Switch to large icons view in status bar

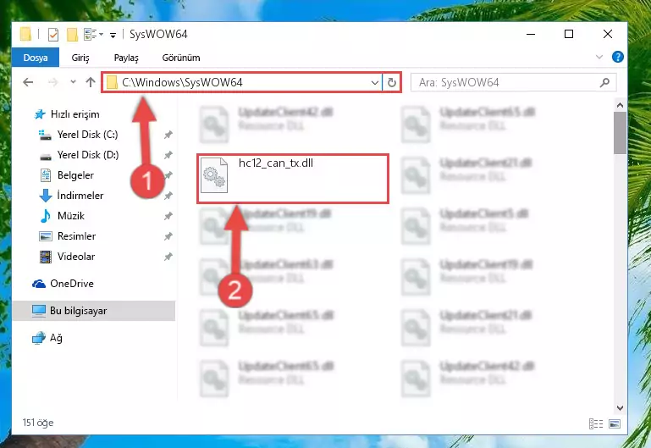pyautogui.click(x=615, y=424)
